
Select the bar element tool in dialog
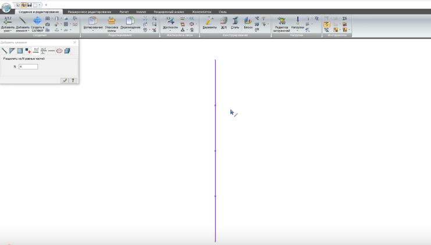pyautogui.click(x=5, y=51)
